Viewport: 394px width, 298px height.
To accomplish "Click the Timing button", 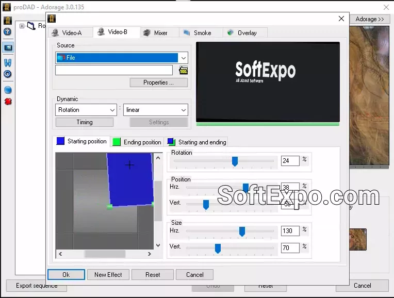I will [85, 122].
